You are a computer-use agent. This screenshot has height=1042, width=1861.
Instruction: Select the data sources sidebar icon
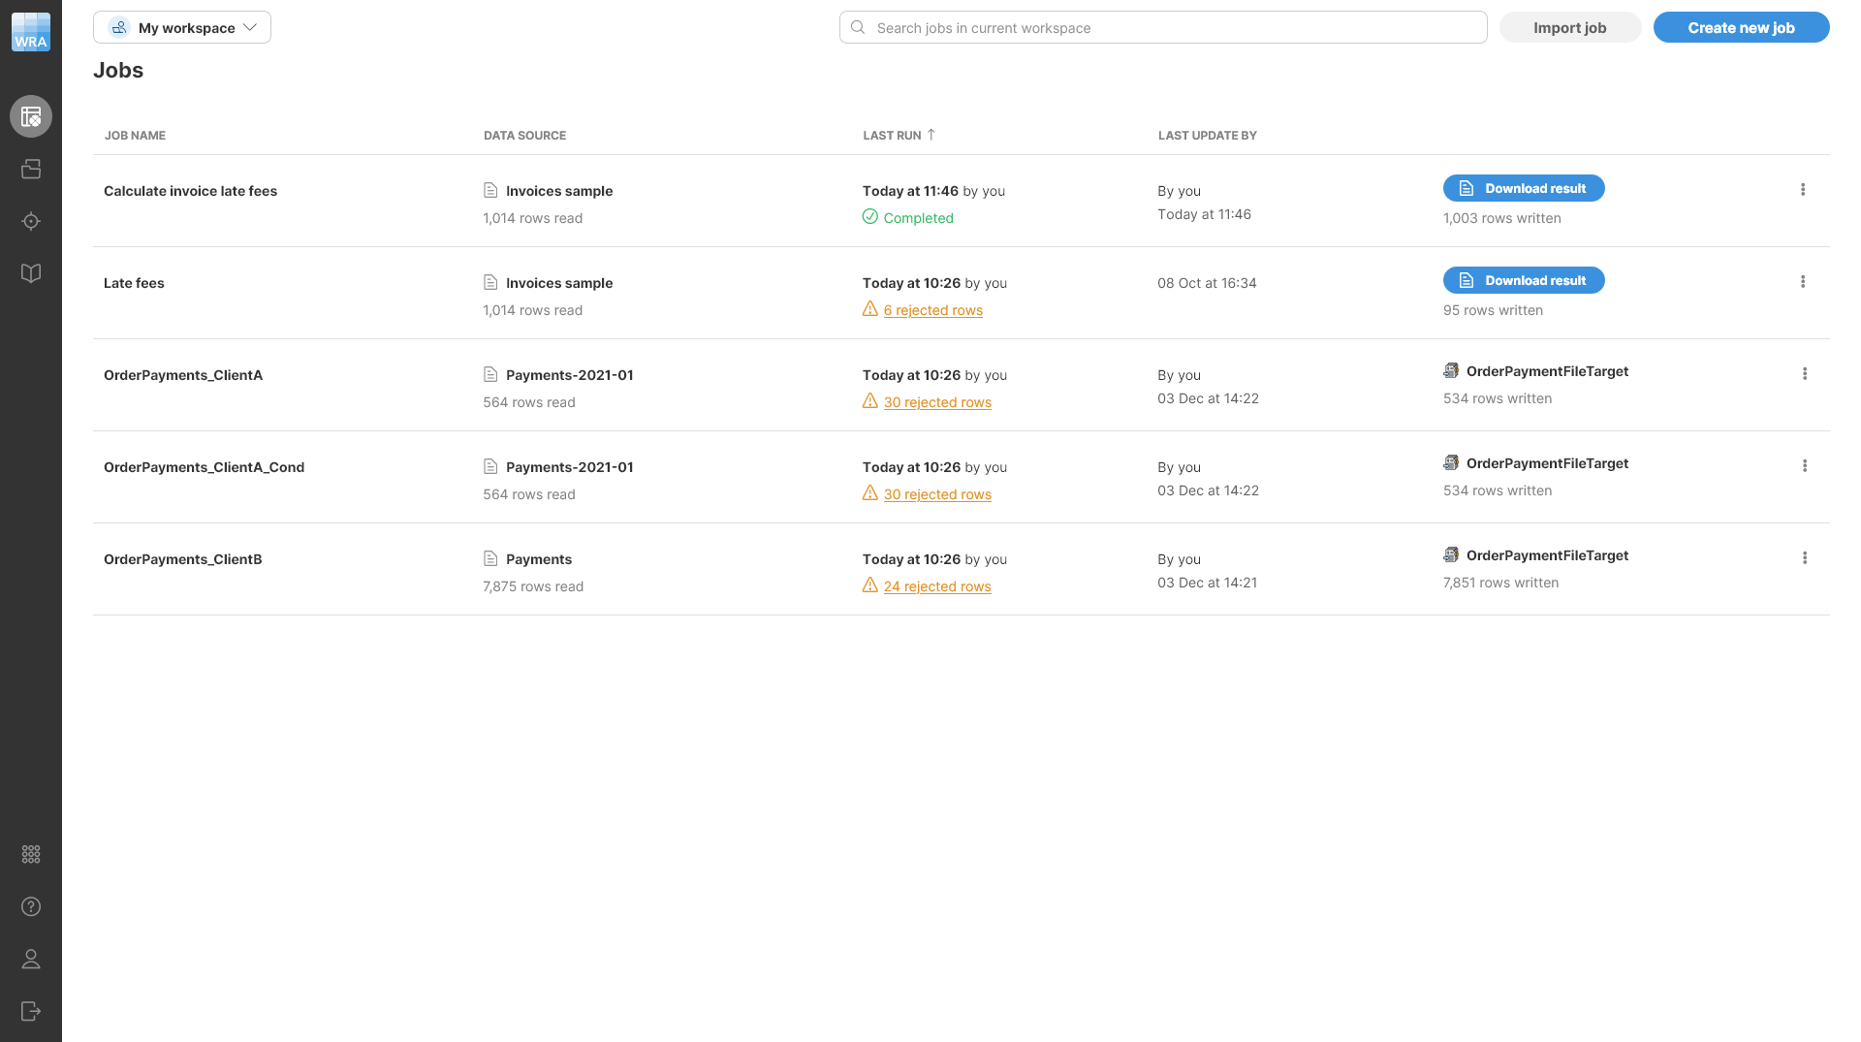[x=30, y=169]
